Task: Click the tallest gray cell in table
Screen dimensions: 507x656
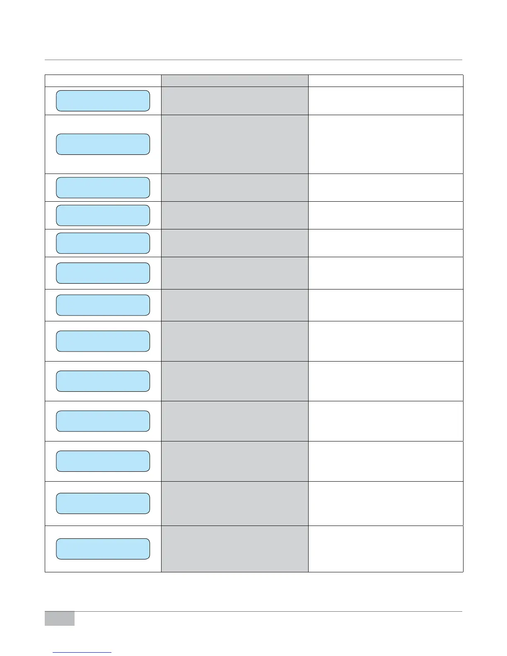Action: [x=234, y=144]
